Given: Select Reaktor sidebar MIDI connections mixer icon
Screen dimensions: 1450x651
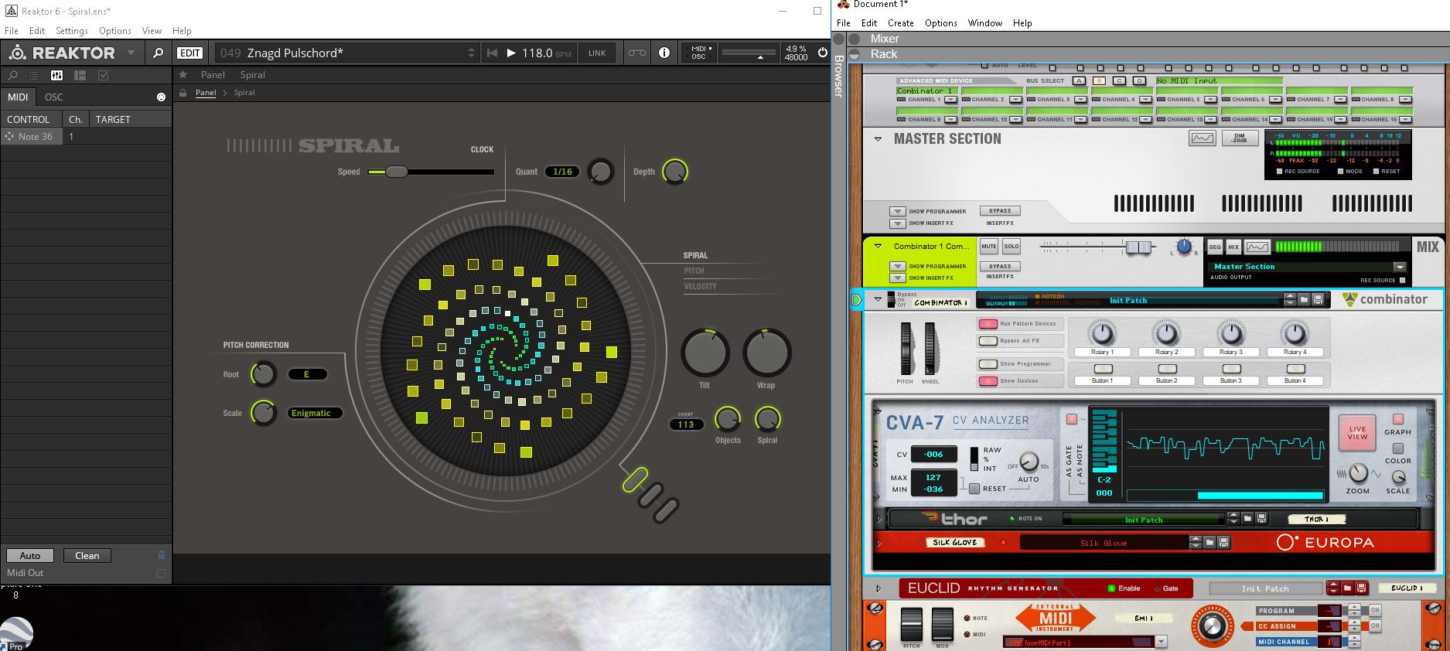Looking at the screenshot, I should pyautogui.click(x=56, y=75).
